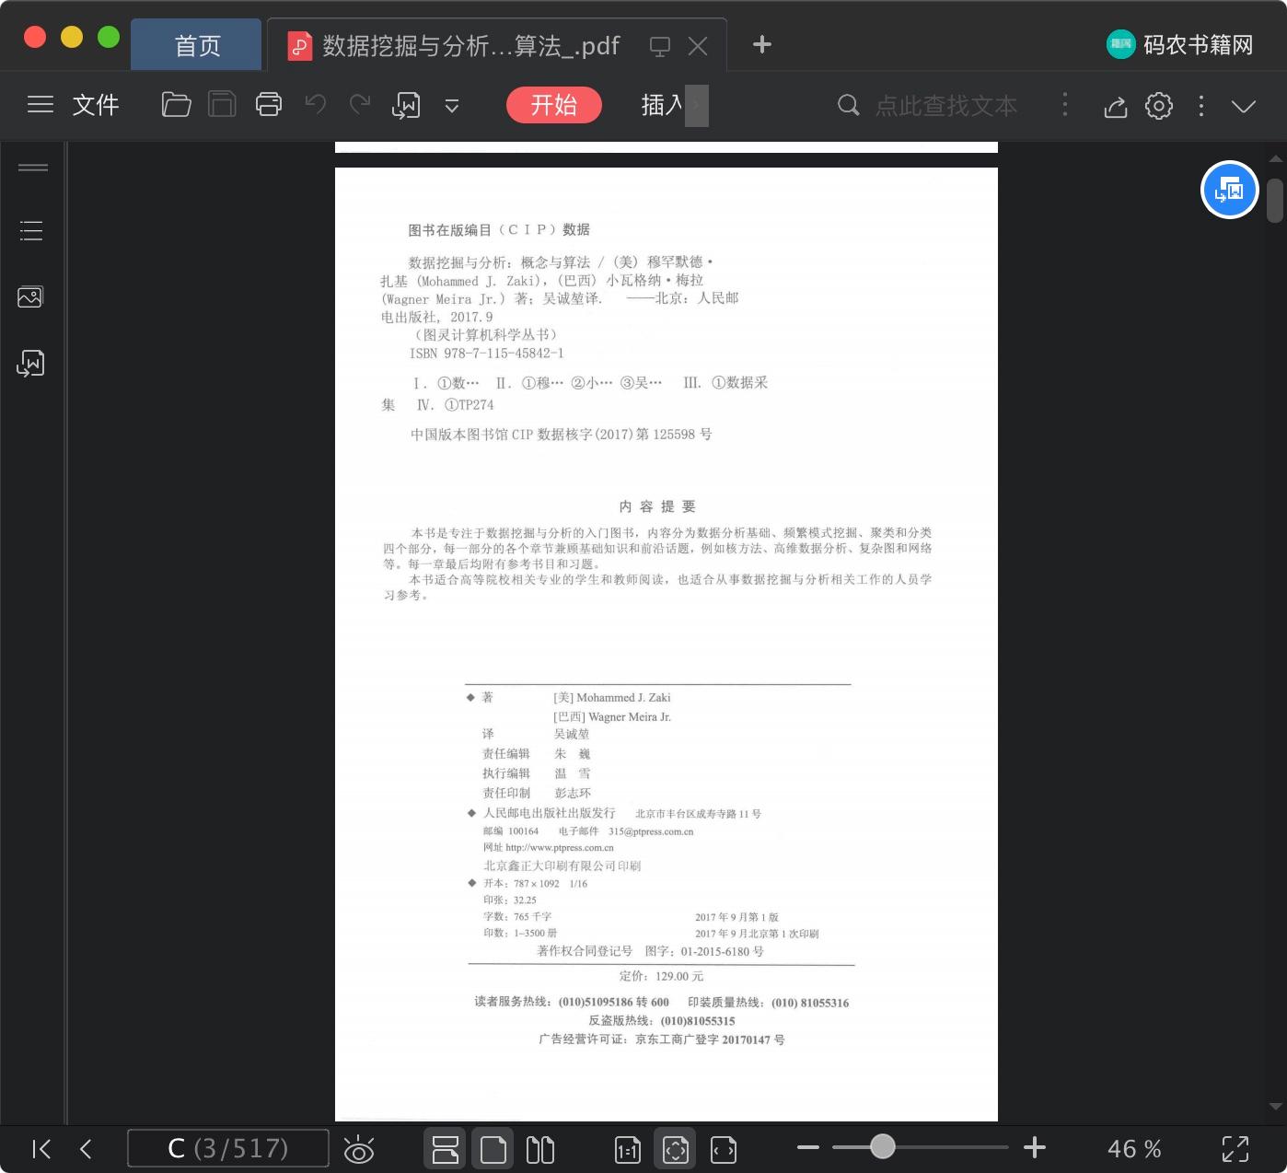Select the 插入 ribbon tab
The image size is (1287, 1173).
click(662, 105)
